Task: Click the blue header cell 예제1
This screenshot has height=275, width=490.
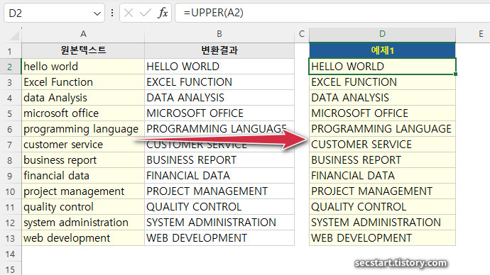Action: click(382, 50)
